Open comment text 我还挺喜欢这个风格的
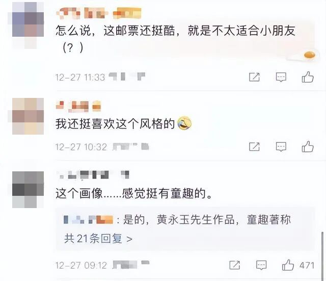Screen dimensions: 326x281 pyautogui.click(x=115, y=124)
